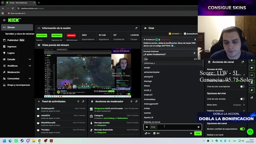Image resolution: width=256 pixels, height=144 pixels.
Task: Open Palabras baneadas chevron
Action: (244, 111)
